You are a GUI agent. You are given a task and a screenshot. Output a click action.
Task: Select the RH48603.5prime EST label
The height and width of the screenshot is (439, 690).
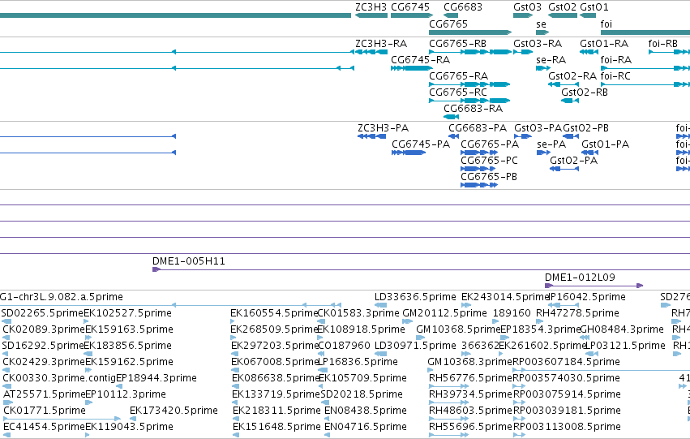471,411
